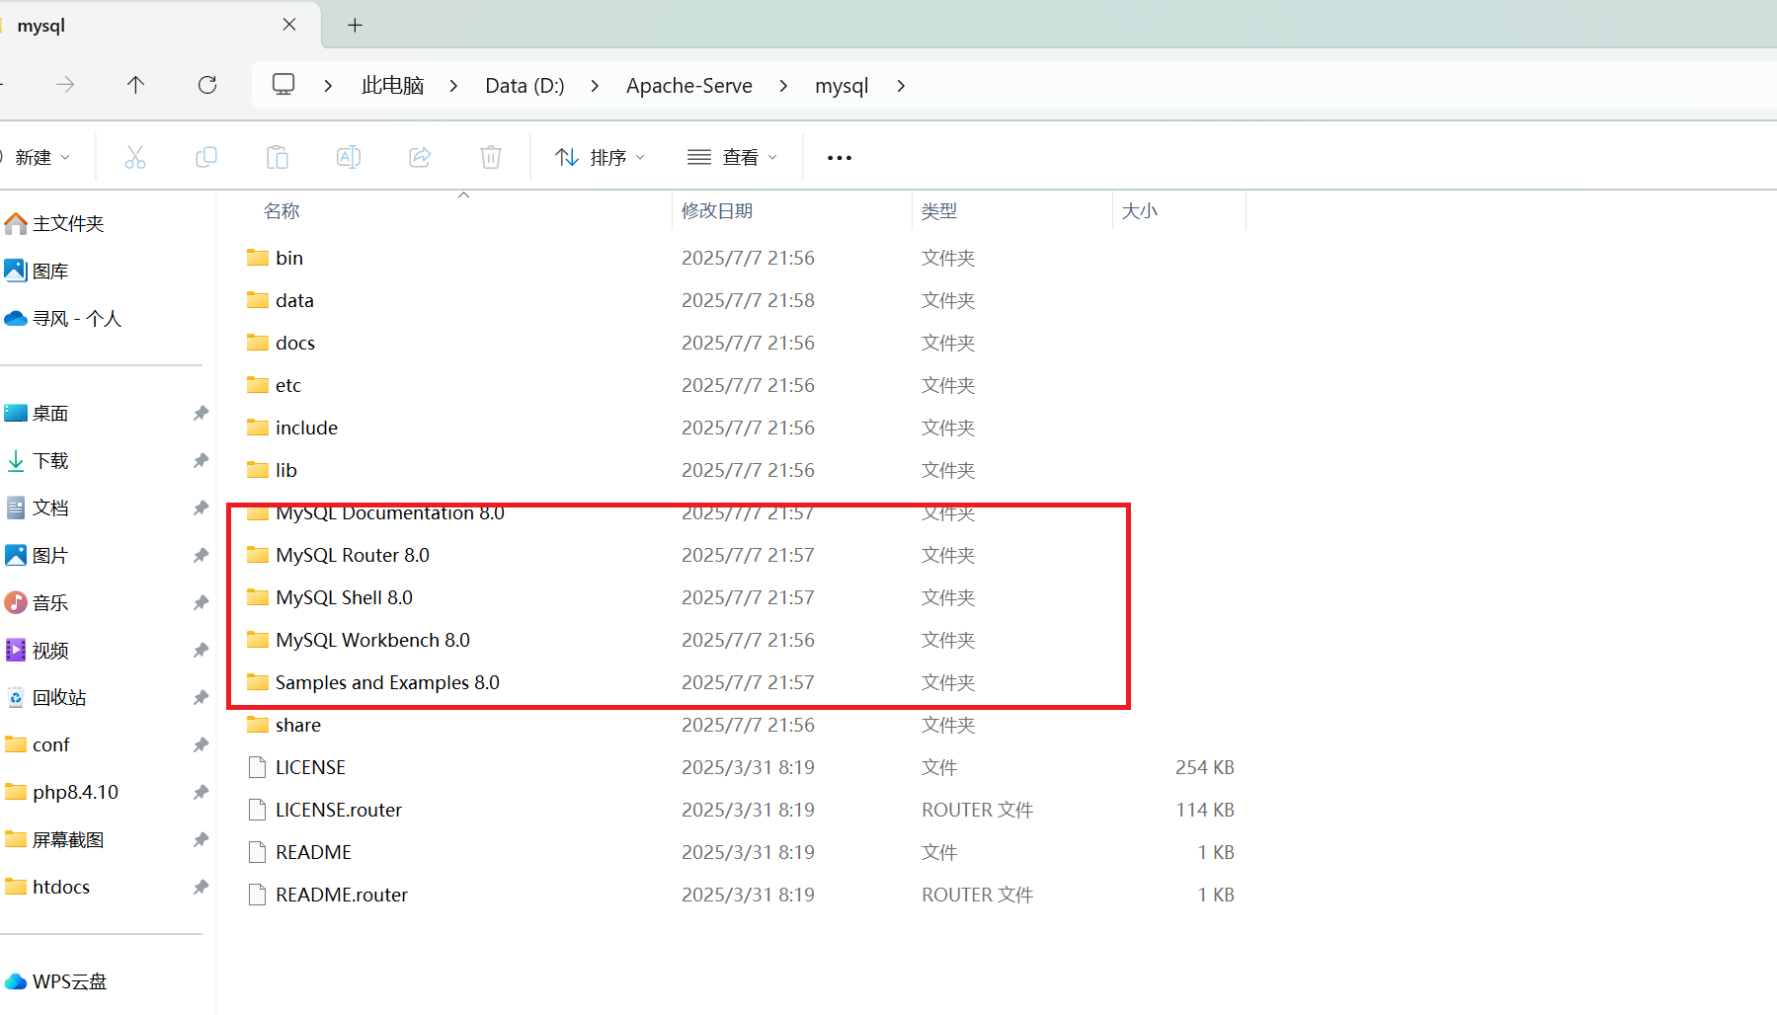
Task: Refresh the folder view
Action: pos(207,85)
